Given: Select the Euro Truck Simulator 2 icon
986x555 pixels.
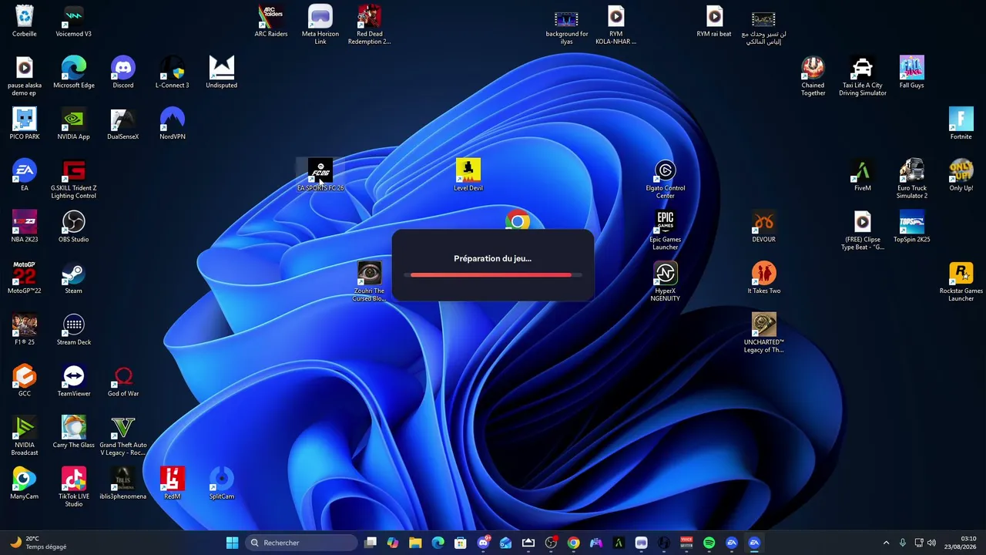Looking at the screenshot, I should point(912,179).
